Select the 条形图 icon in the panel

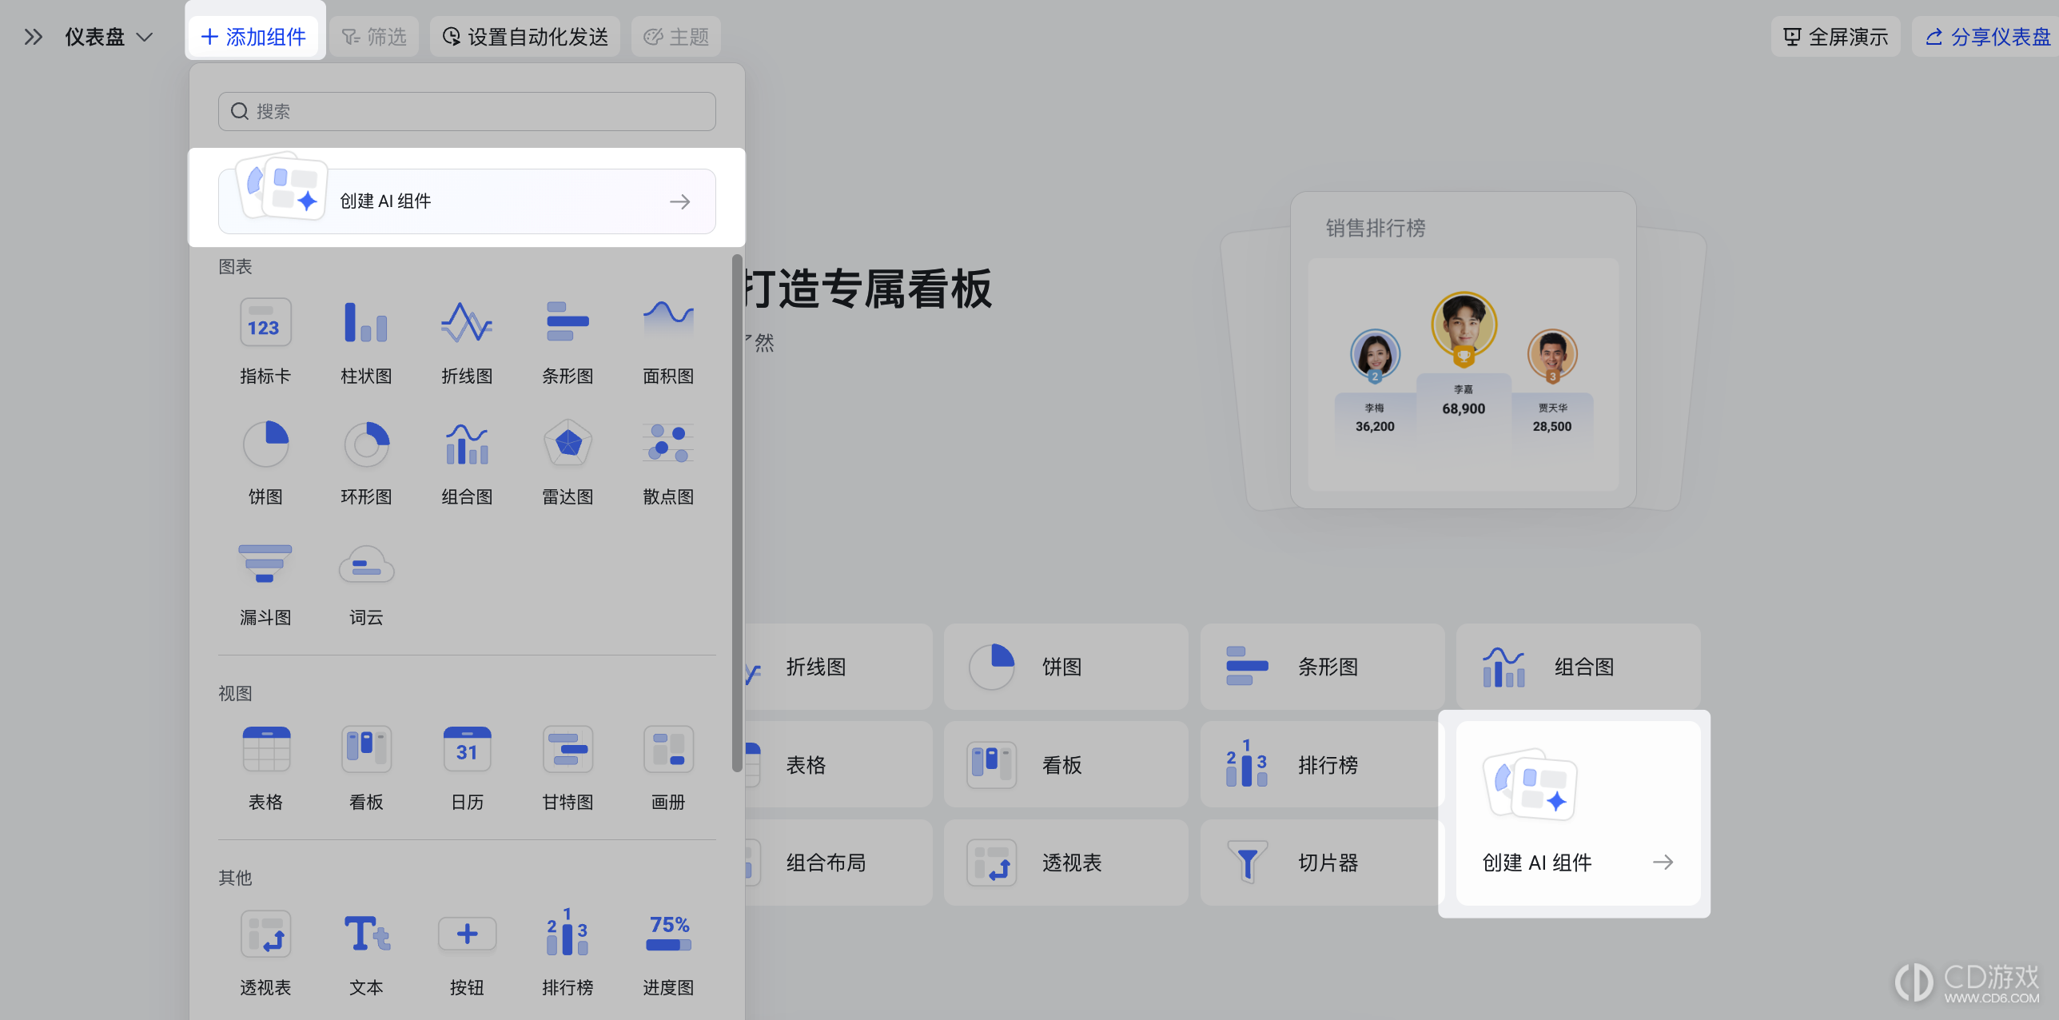568,322
